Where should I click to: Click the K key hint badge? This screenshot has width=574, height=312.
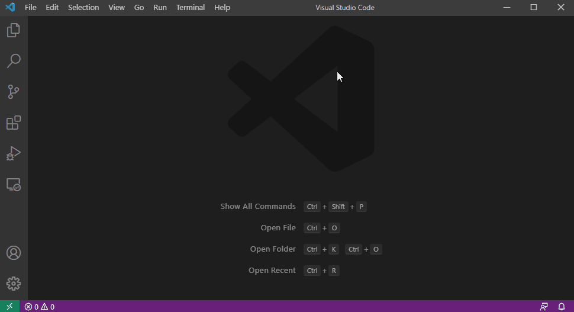point(334,249)
